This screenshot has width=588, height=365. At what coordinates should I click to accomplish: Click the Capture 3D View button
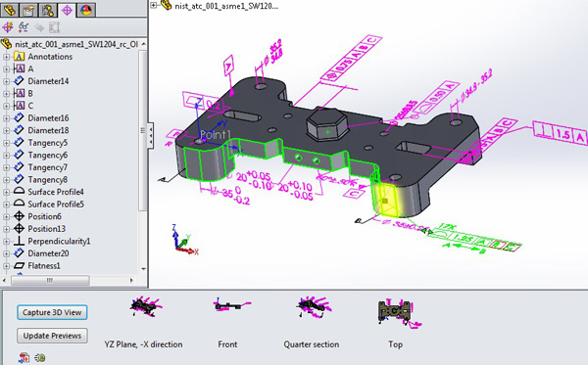[x=52, y=312]
